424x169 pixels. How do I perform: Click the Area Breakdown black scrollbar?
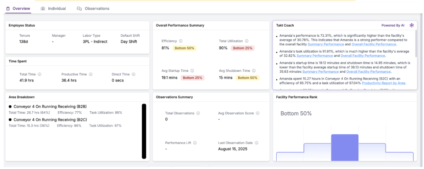pyautogui.click(x=144, y=131)
